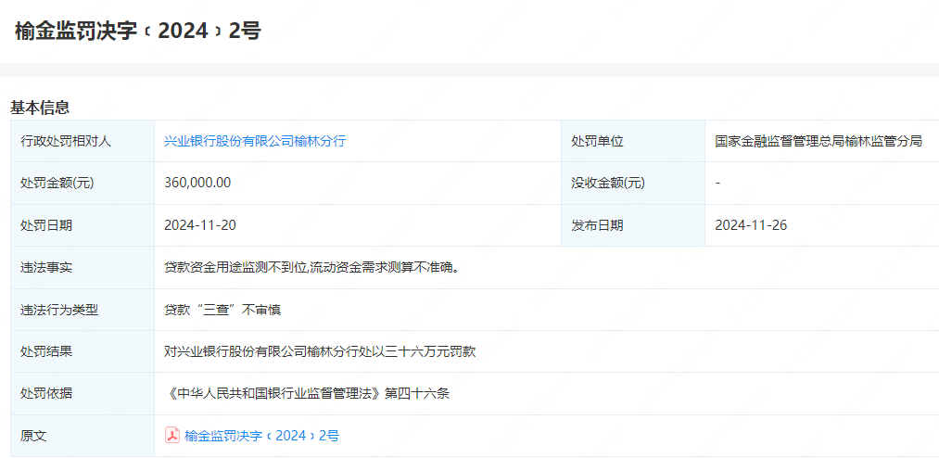The image size is (939, 458).
Task: Click the 处罚结果 label
Action: click(46, 352)
